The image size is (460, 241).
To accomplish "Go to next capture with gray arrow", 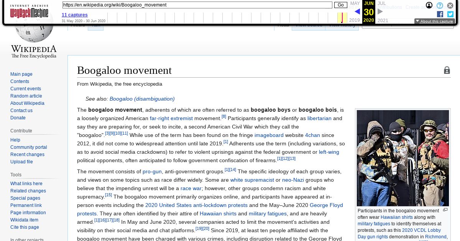I will tap(380, 11).
